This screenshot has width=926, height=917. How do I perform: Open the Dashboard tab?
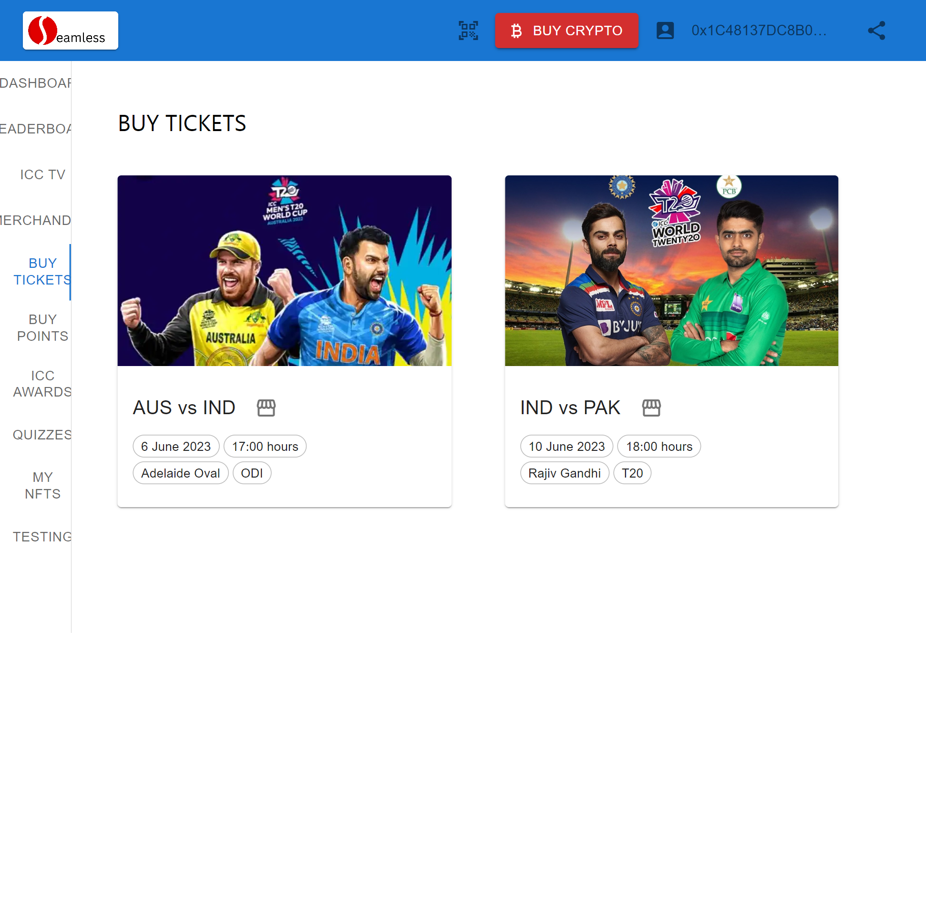35,83
